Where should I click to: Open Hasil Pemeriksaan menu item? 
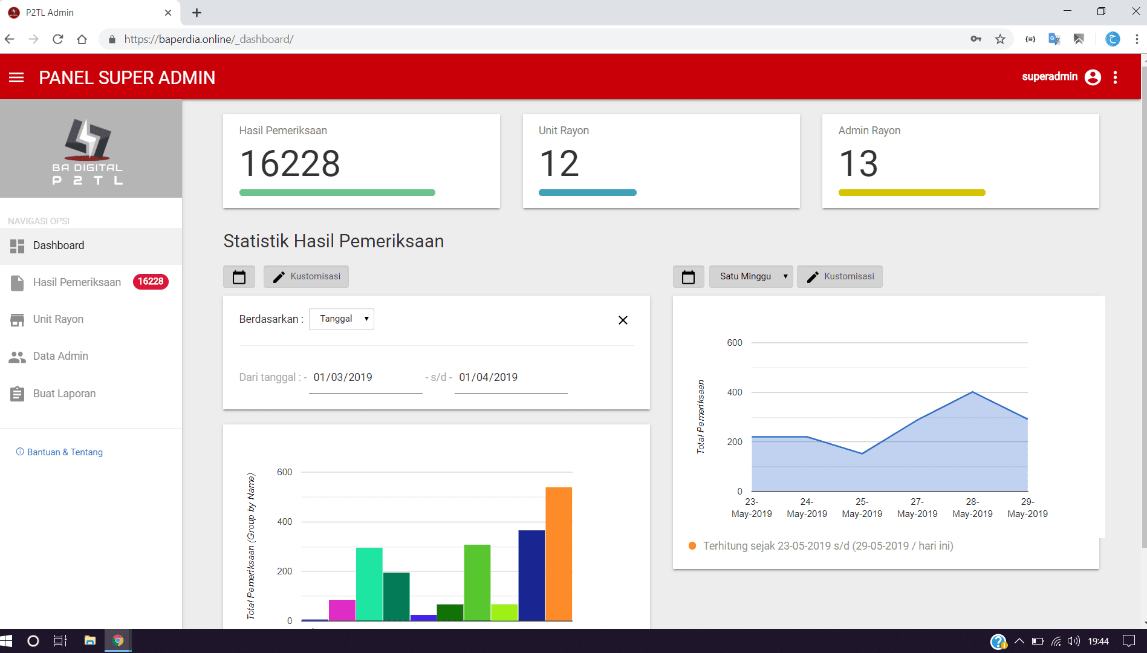point(91,283)
